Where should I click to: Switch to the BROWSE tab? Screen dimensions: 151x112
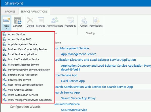pyautogui.click(x=11, y=12)
